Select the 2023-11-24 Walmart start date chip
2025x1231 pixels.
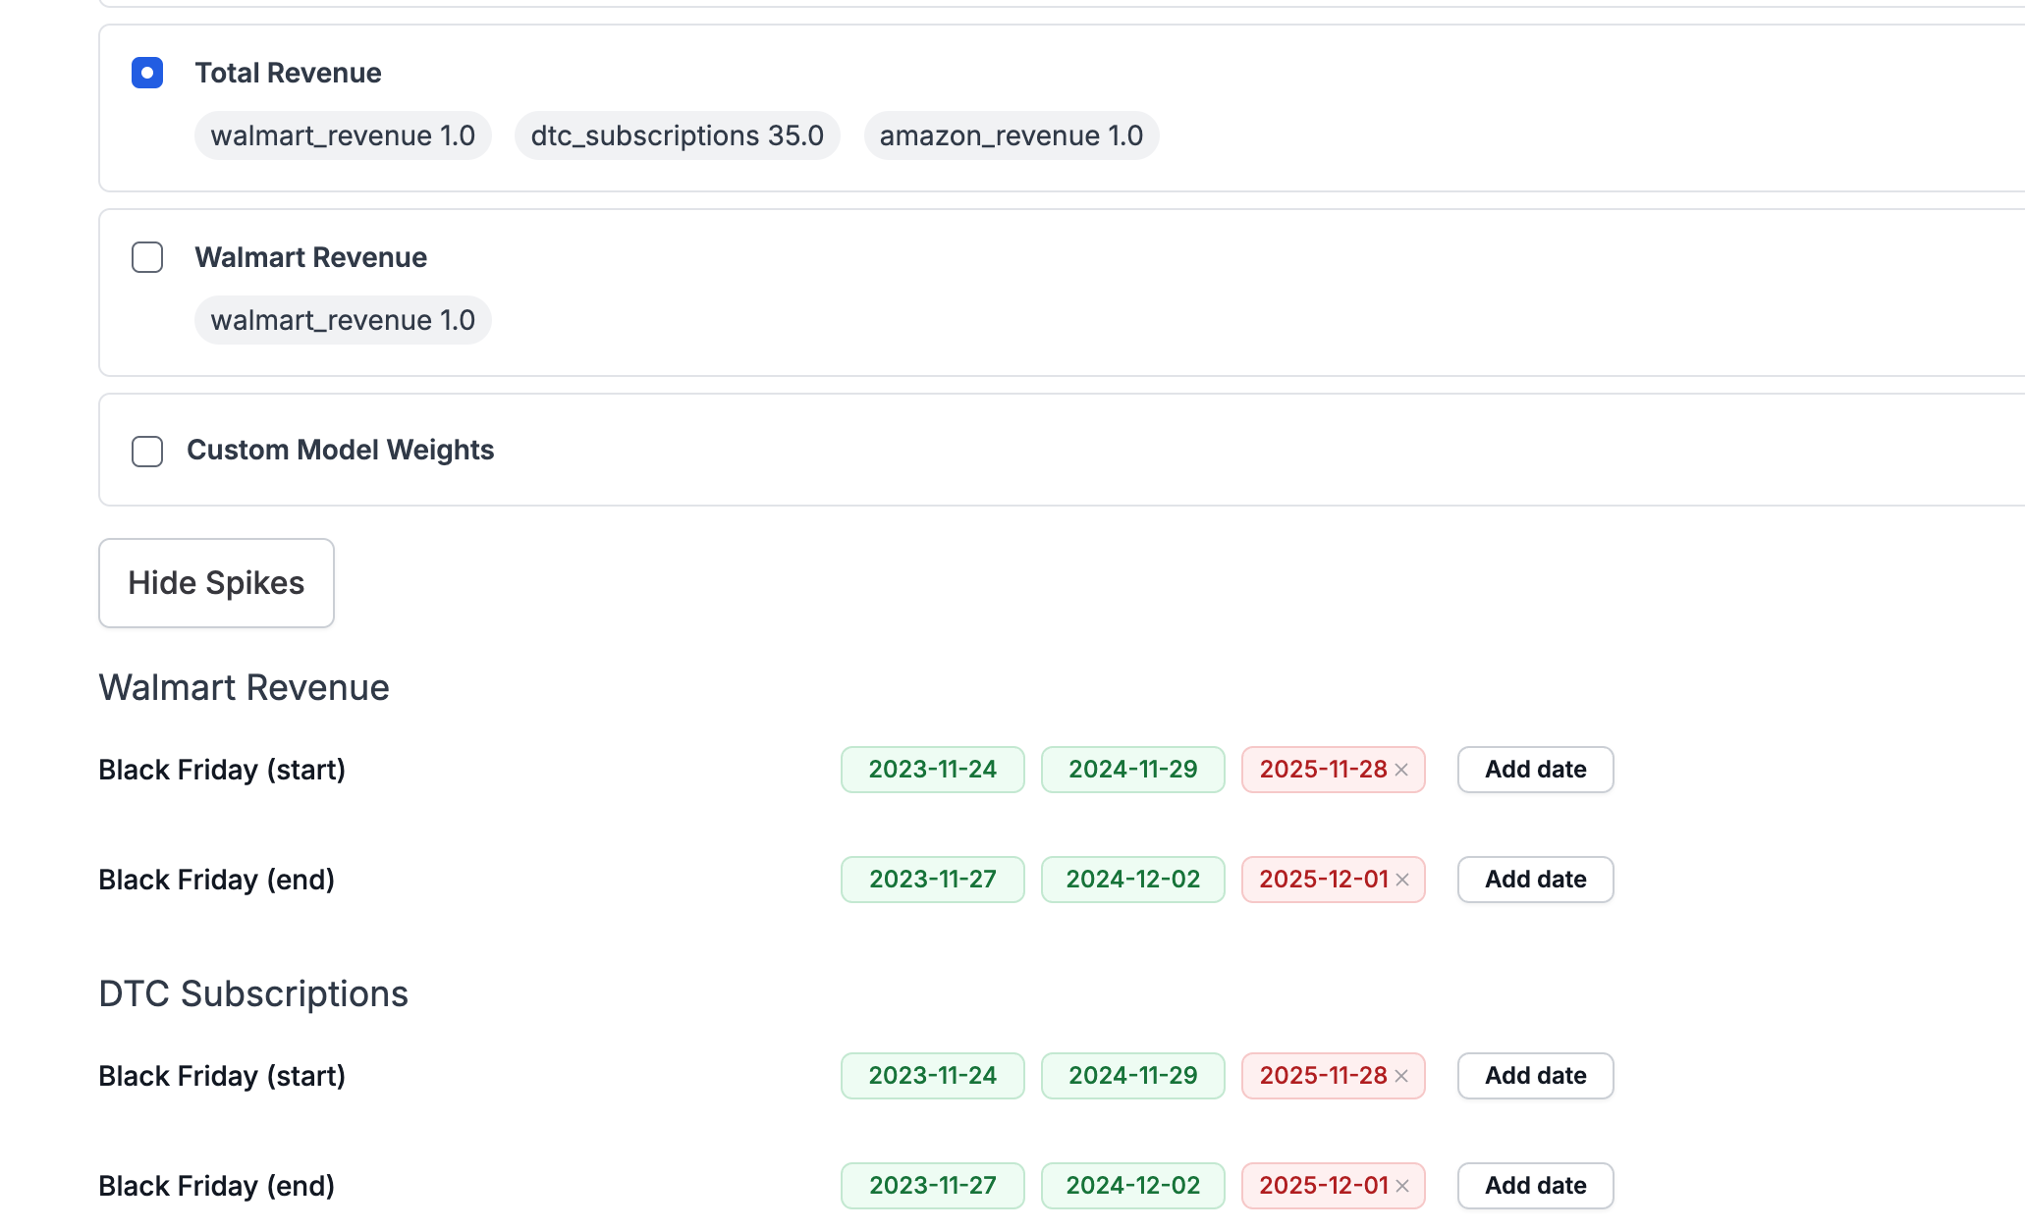(931, 770)
